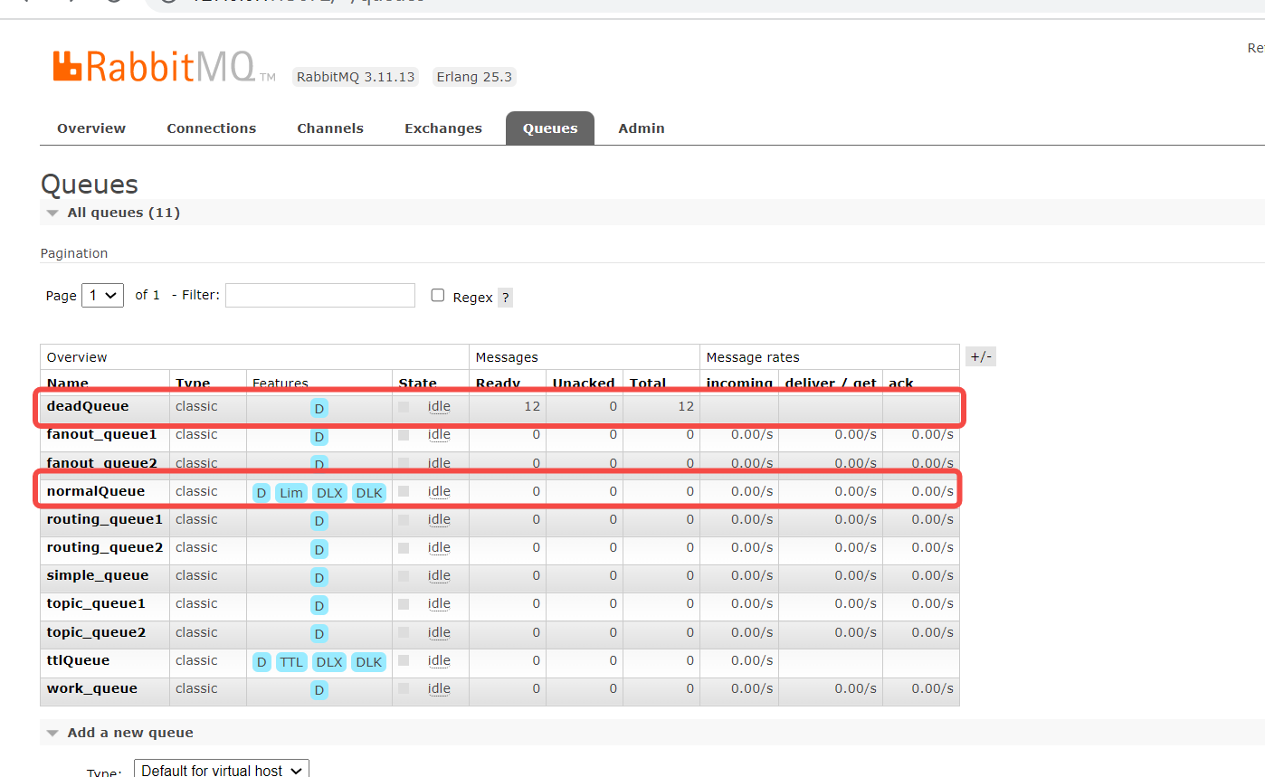
Task: Enable the Regex checkbox
Action: tap(438, 295)
